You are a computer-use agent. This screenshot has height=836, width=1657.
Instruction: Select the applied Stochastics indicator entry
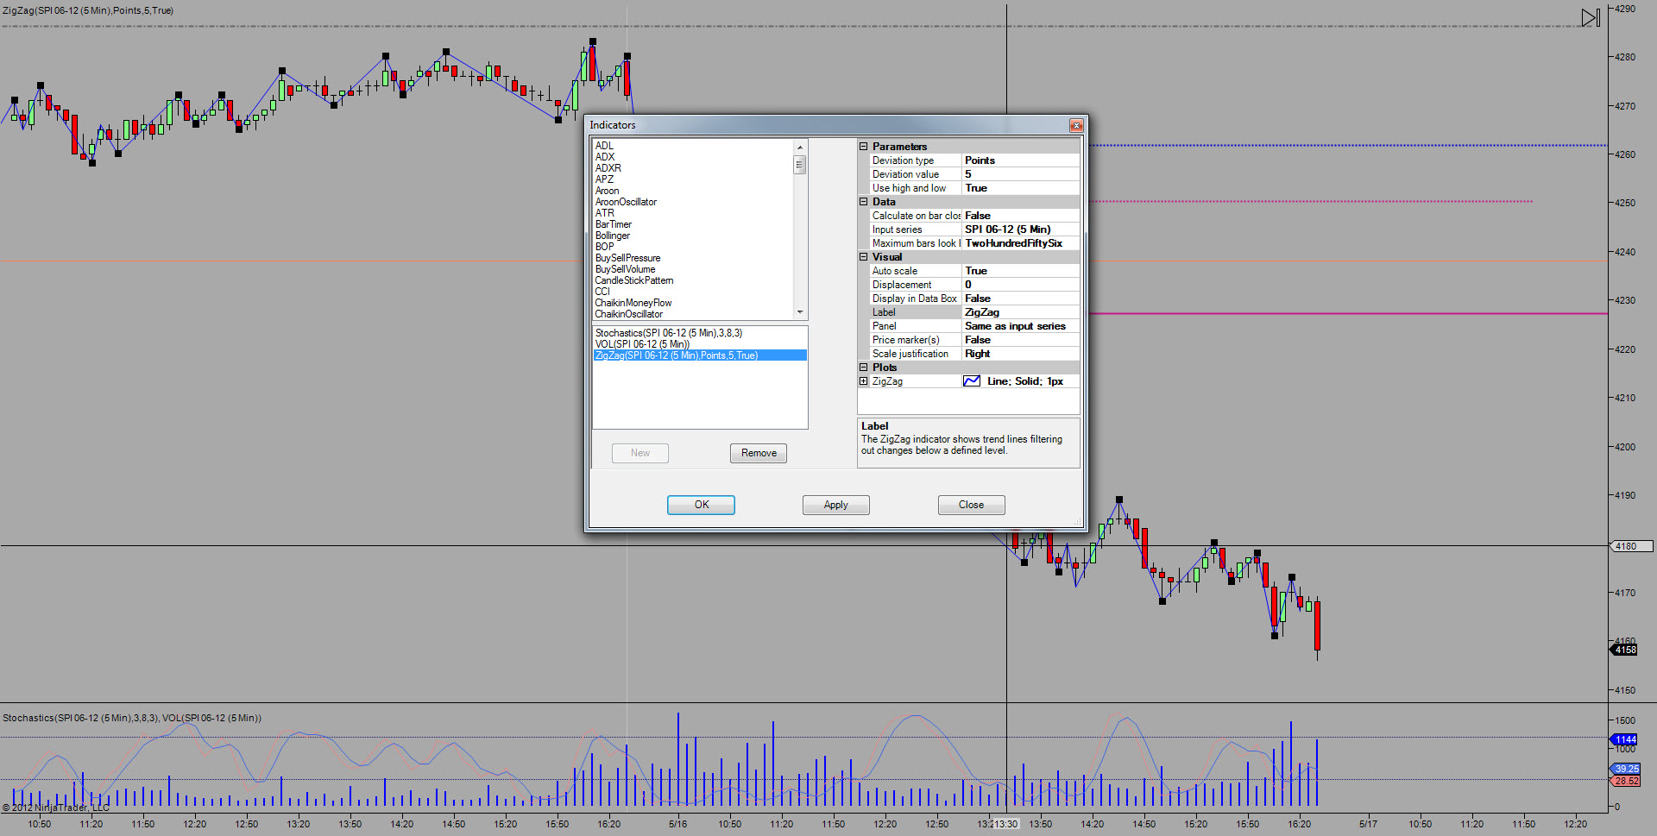point(700,333)
